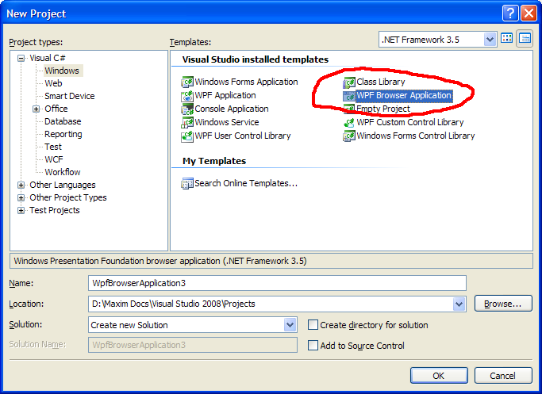
Task: Select Reporting project type
Action: (x=63, y=134)
